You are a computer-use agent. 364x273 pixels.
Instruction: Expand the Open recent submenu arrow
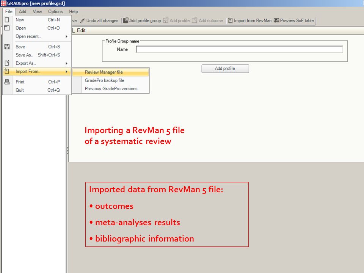tap(66, 36)
